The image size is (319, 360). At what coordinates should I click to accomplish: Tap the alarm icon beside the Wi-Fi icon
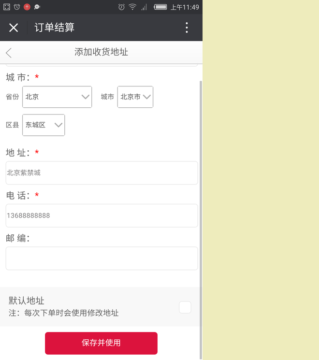[121, 7]
